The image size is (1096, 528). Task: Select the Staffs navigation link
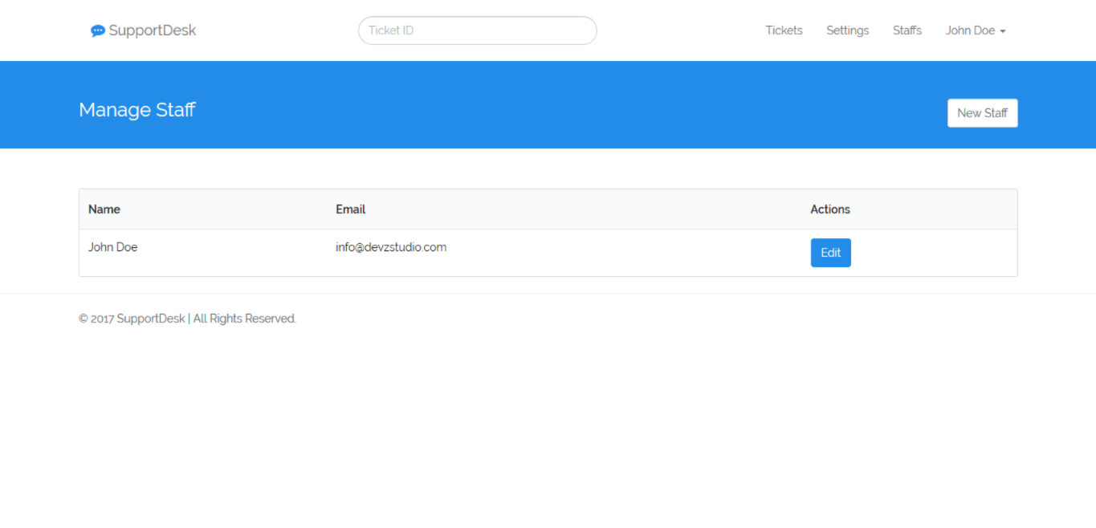click(907, 30)
